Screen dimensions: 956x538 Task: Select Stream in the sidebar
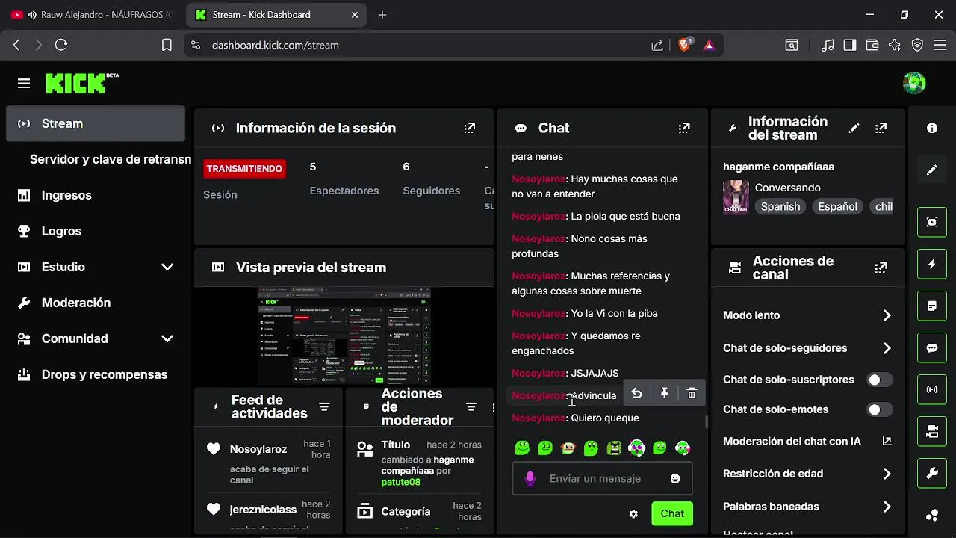[96, 123]
